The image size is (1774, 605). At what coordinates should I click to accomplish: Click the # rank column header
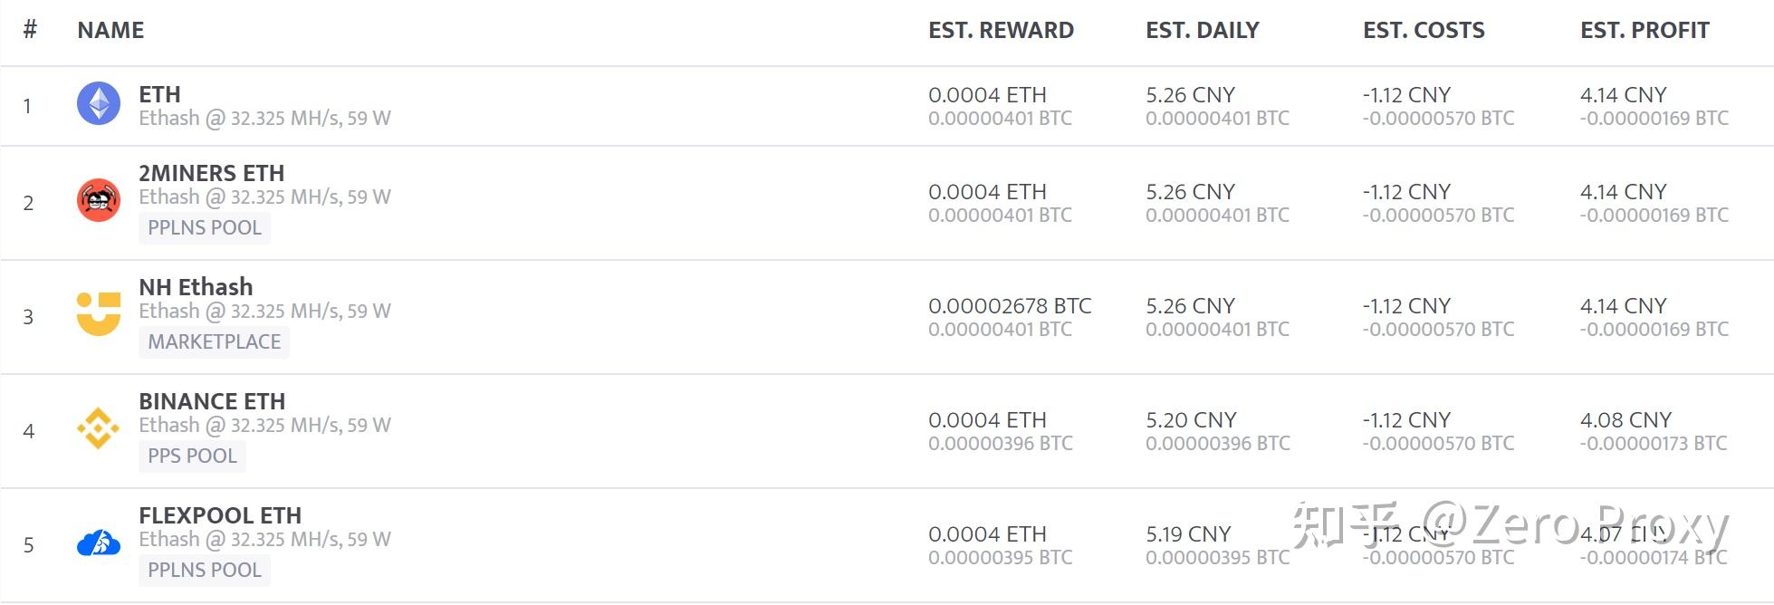pos(30,30)
